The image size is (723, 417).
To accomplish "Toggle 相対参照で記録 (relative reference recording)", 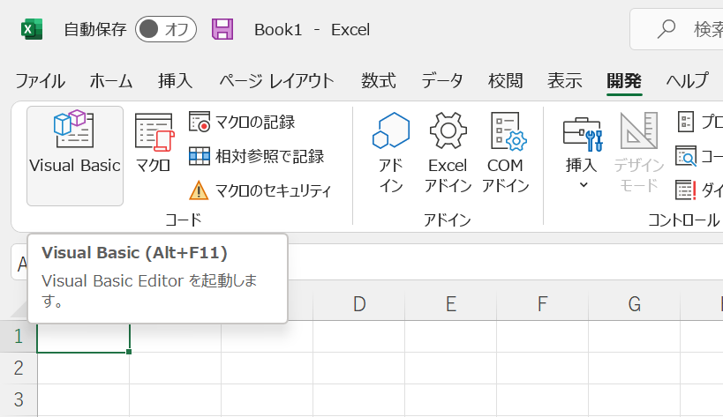I will (x=256, y=156).
